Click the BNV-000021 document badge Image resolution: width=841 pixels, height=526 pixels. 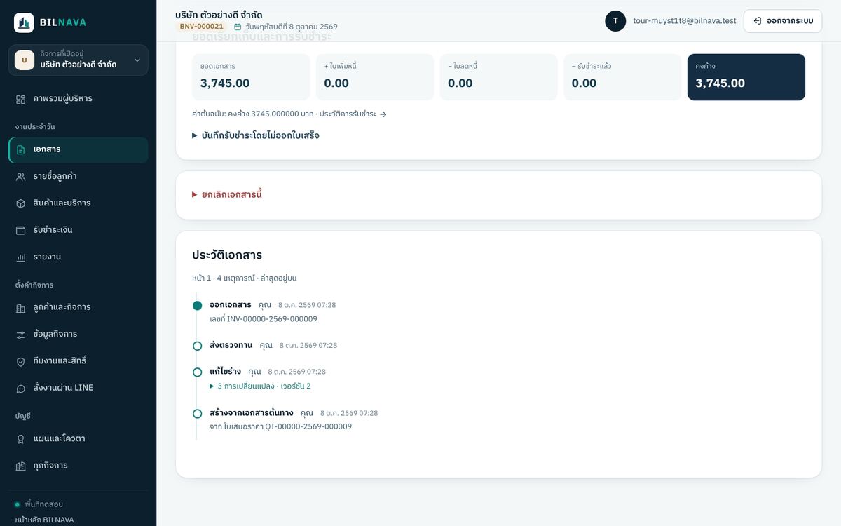click(202, 27)
